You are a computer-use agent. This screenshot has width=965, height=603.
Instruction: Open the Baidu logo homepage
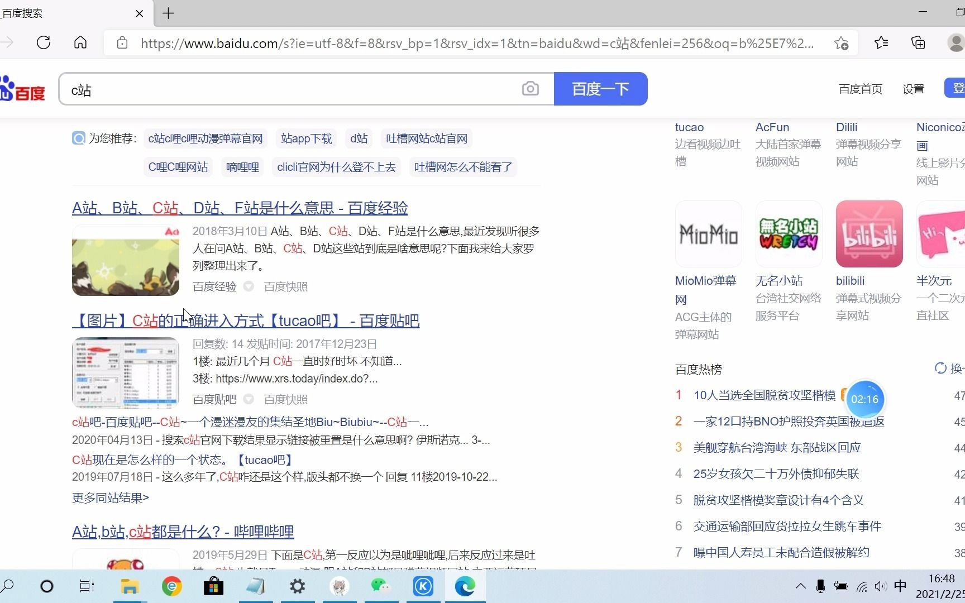click(22, 89)
